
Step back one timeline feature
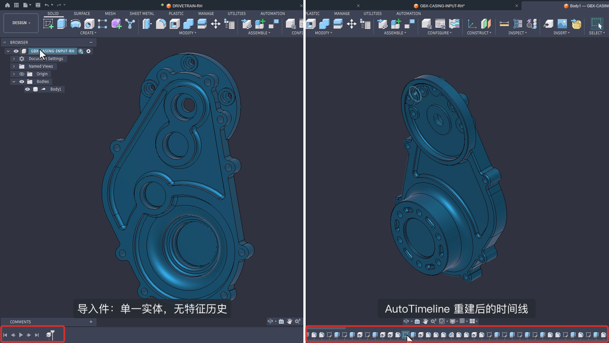click(x=13, y=335)
